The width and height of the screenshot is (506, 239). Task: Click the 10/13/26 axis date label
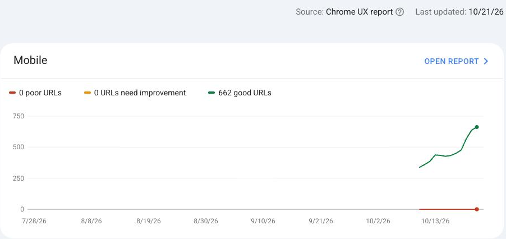435,221
